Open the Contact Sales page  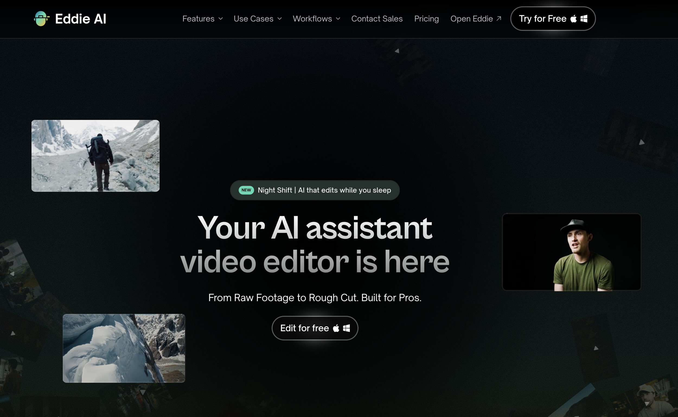(x=377, y=19)
